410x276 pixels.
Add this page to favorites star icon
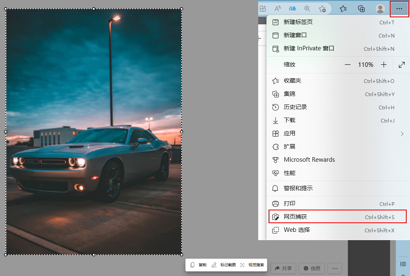[322, 9]
